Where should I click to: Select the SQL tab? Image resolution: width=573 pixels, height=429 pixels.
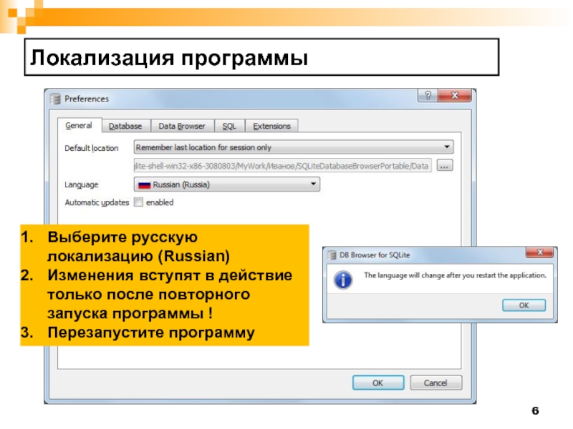pyautogui.click(x=229, y=127)
